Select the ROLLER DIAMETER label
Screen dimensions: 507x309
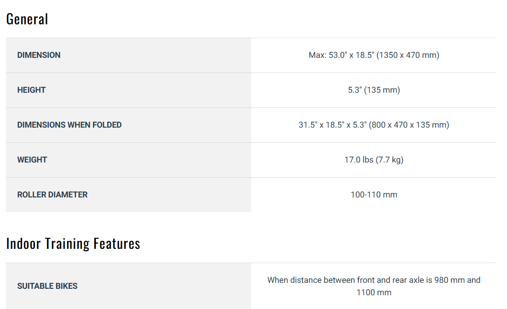(x=52, y=195)
